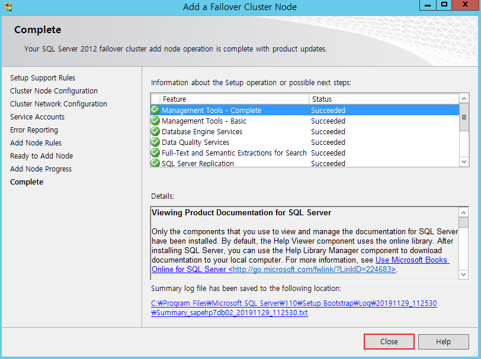Click the Close button

coord(389,341)
